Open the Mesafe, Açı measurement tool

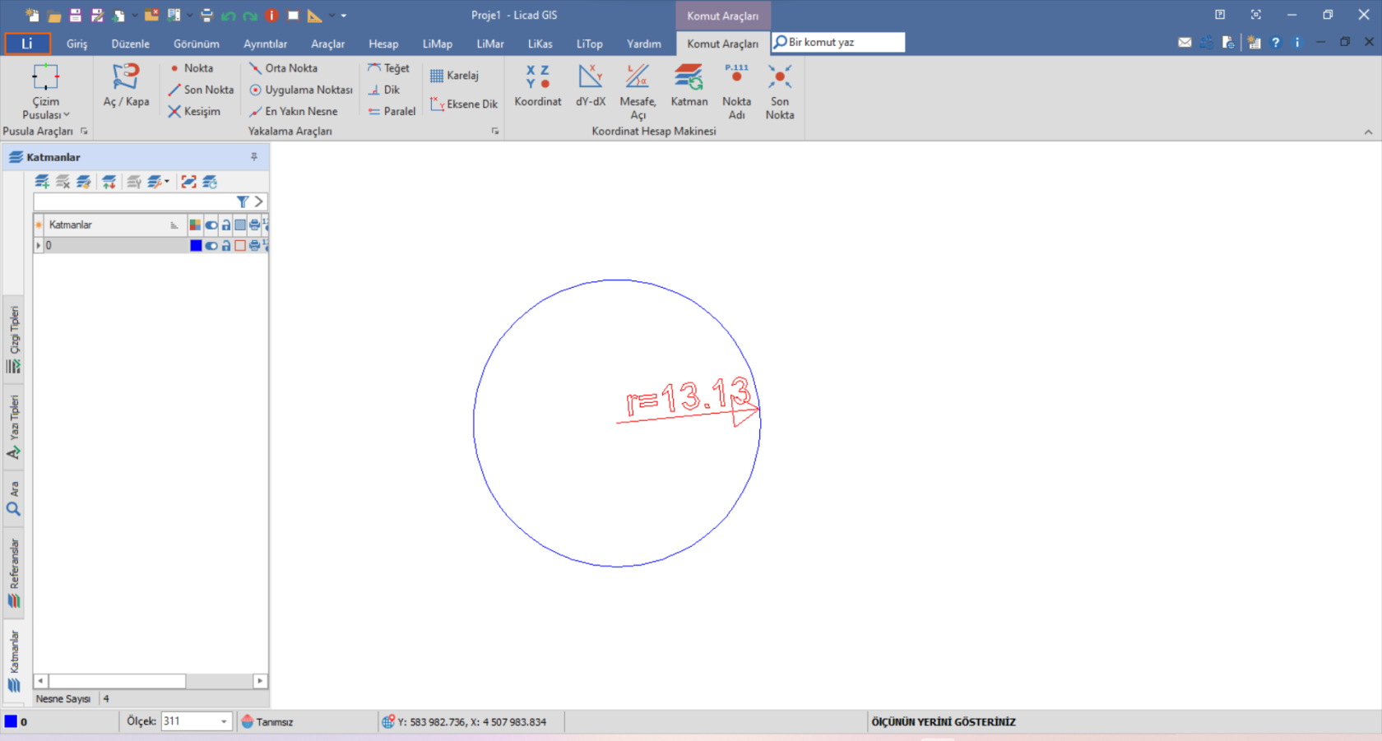click(x=638, y=91)
